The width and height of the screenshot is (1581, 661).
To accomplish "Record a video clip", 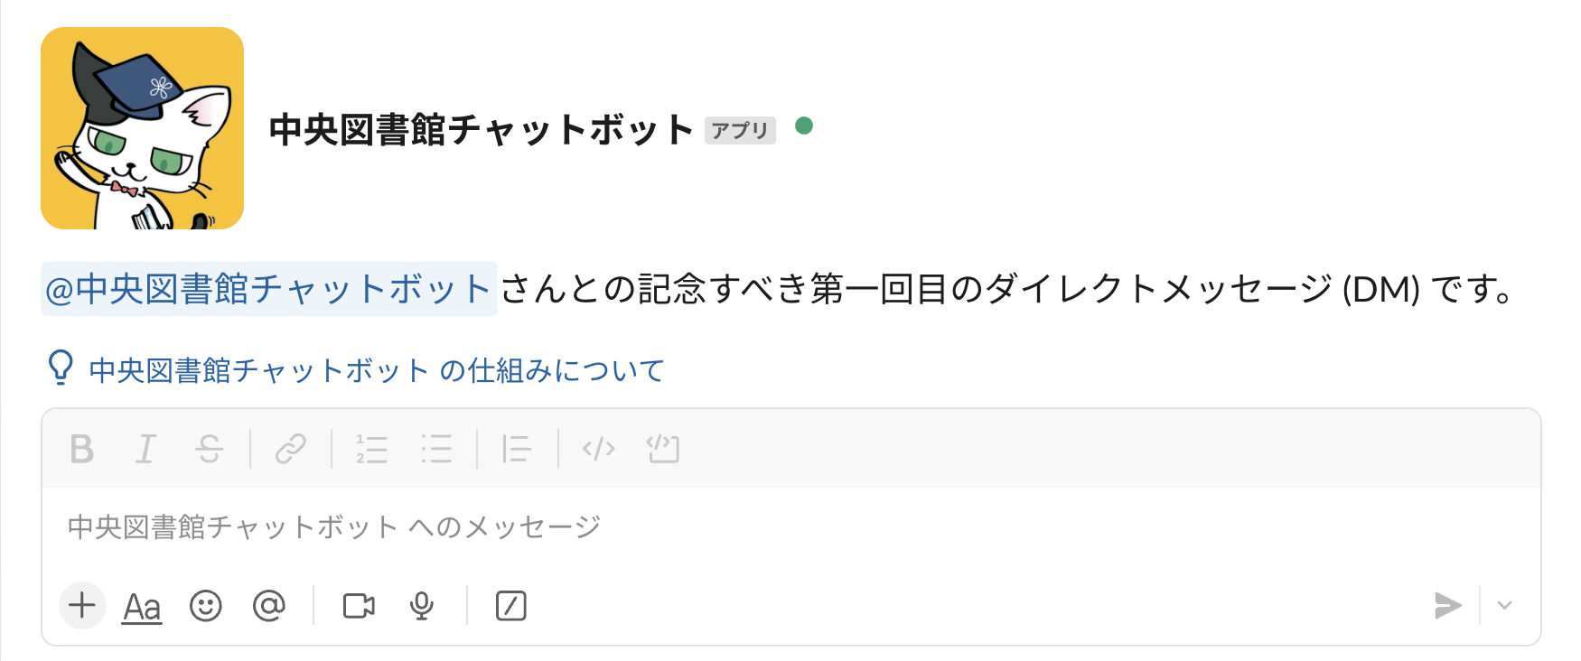I will 359,606.
